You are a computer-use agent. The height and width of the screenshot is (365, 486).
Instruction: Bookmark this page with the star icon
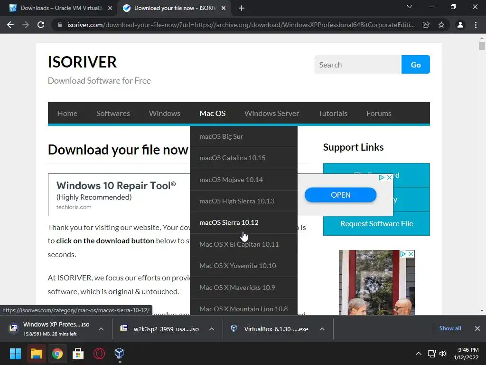pyautogui.click(x=441, y=25)
